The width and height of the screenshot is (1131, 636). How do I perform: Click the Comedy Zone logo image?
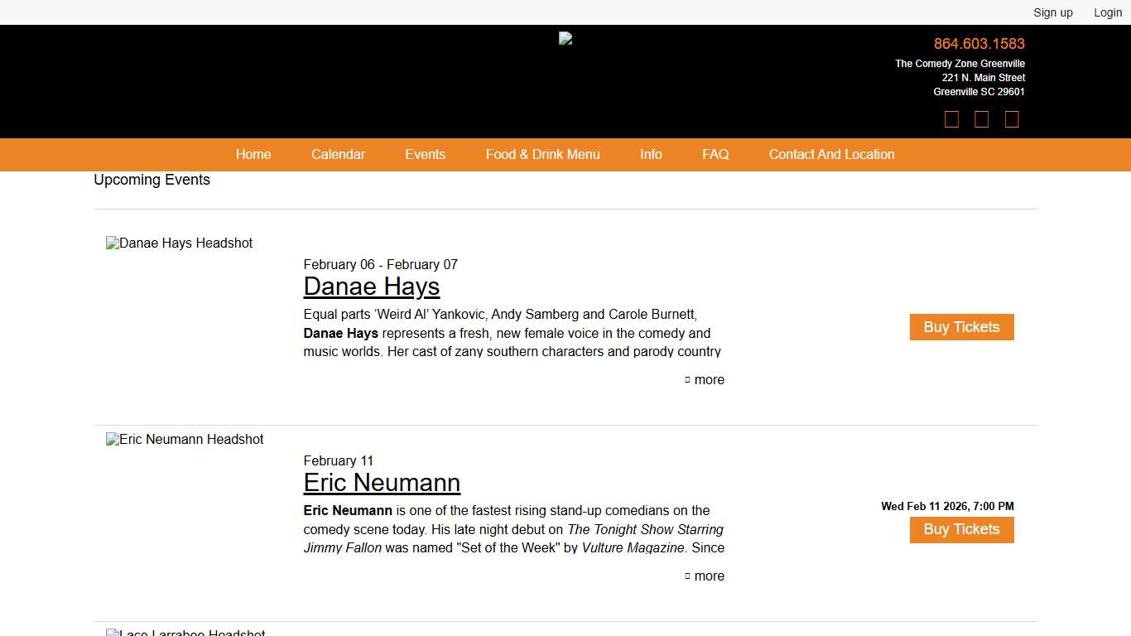pos(565,38)
